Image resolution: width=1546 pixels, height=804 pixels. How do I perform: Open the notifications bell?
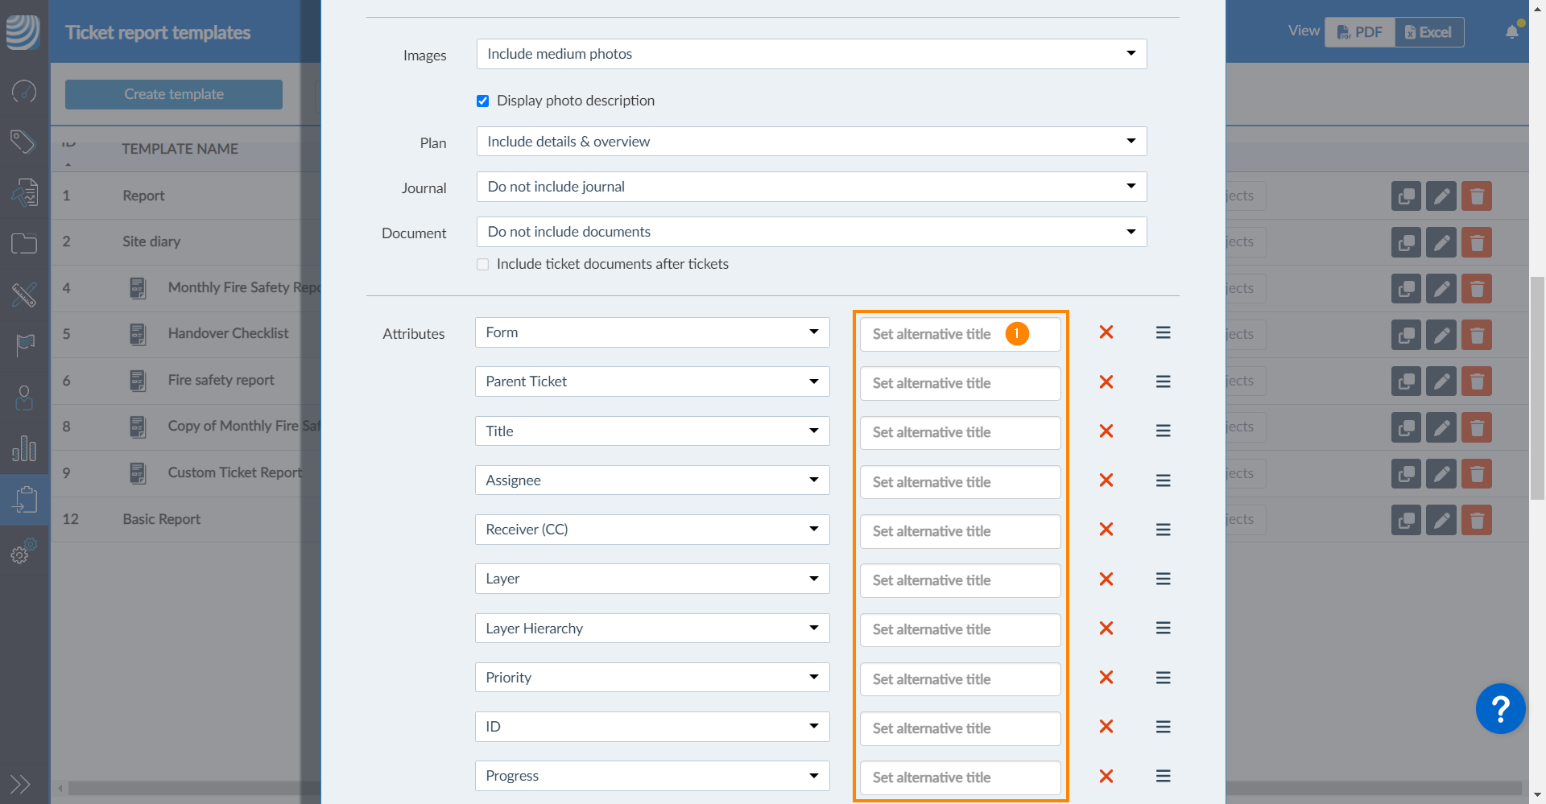point(1511,32)
